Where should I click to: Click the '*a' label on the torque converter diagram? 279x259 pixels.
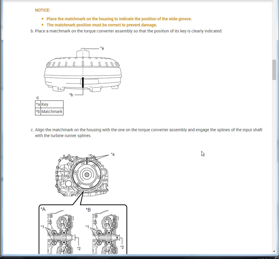(x=102, y=48)
